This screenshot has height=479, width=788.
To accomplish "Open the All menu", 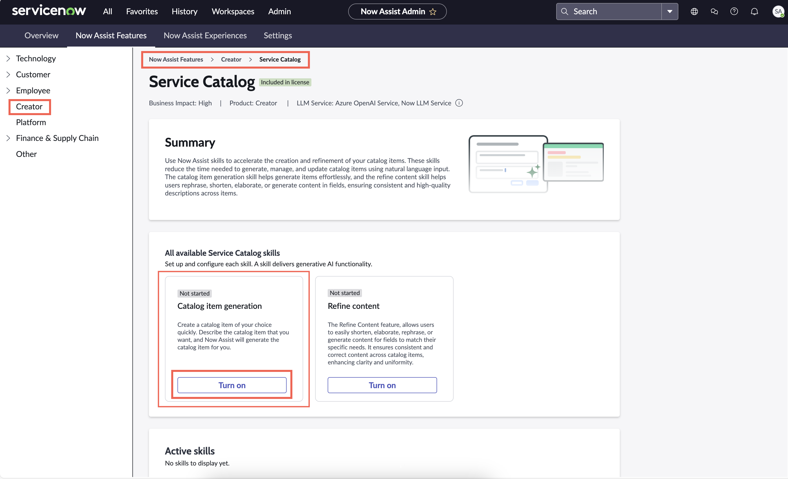I will [107, 12].
